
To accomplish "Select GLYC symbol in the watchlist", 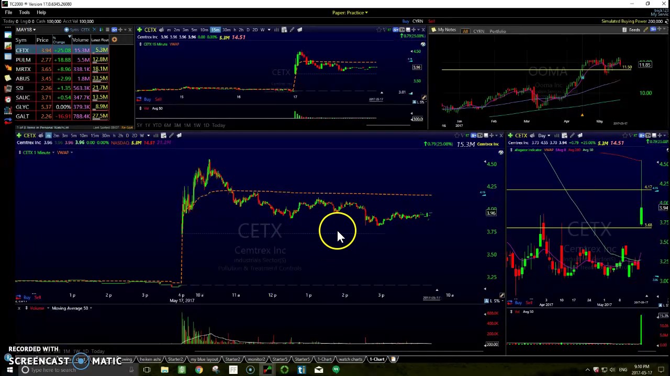I will point(23,107).
